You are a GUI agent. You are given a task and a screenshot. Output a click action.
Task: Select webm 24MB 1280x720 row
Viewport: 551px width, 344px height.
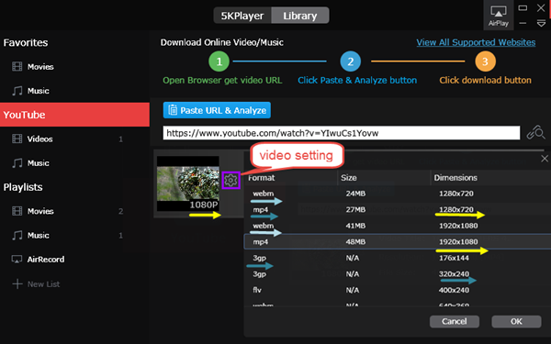(398, 194)
